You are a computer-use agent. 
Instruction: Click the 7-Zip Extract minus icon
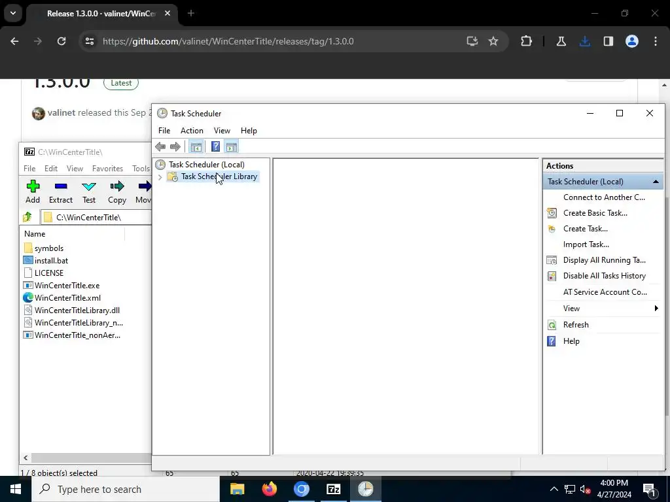pyautogui.click(x=61, y=186)
